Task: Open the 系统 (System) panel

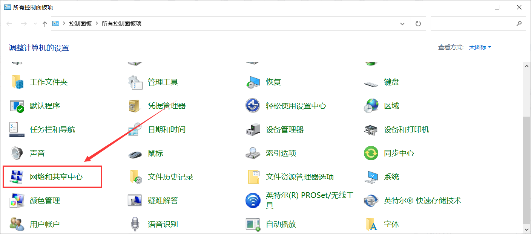Action: pos(391,176)
